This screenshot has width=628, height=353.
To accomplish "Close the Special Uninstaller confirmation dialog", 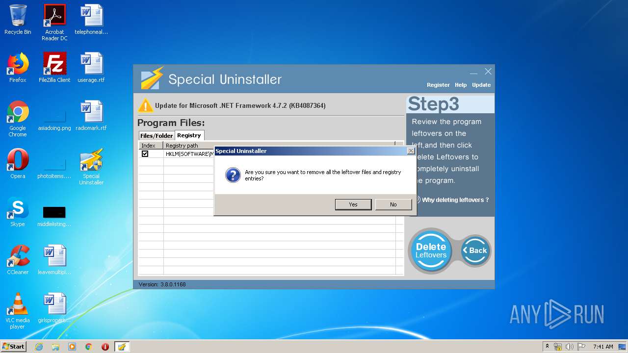I will (411, 151).
